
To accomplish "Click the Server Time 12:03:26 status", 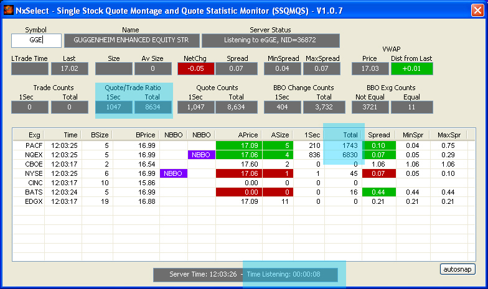I will 203,275.
